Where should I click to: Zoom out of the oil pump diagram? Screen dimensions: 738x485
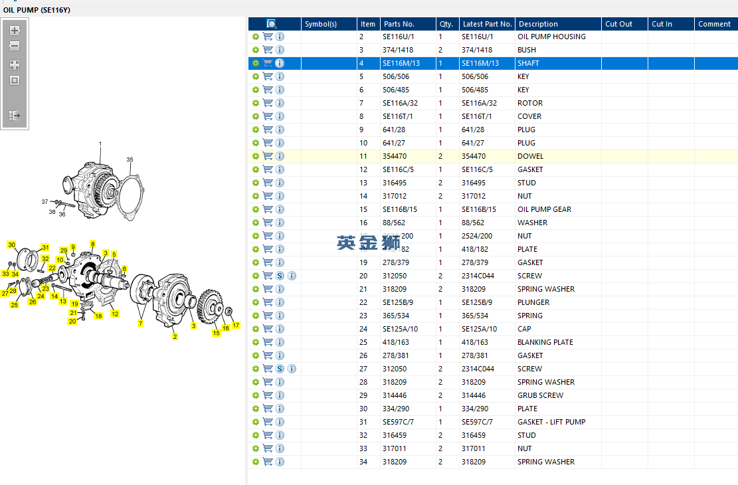point(15,46)
